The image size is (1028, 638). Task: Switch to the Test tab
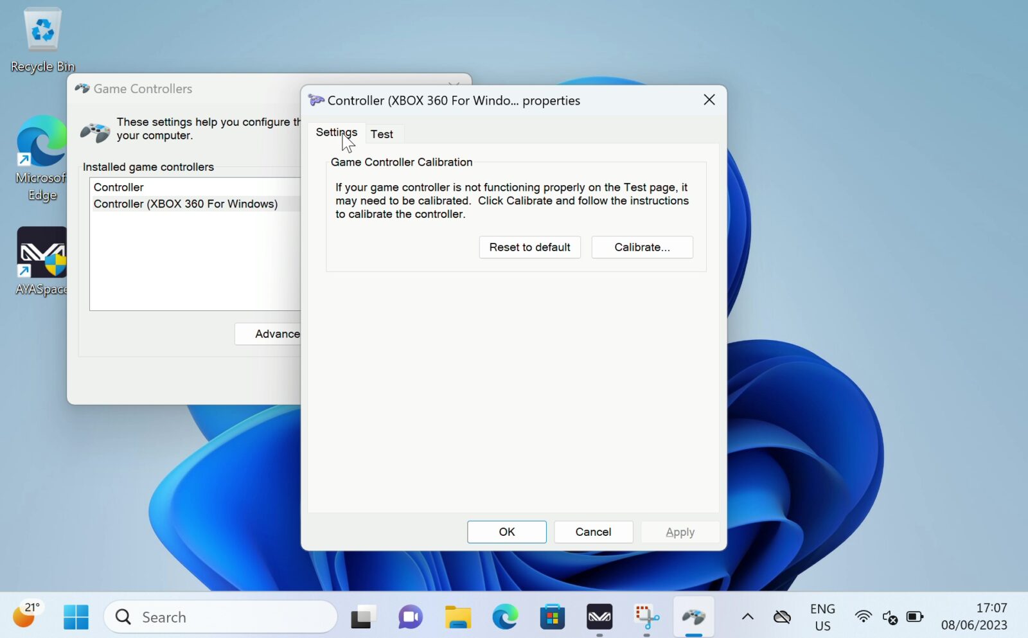383,134
